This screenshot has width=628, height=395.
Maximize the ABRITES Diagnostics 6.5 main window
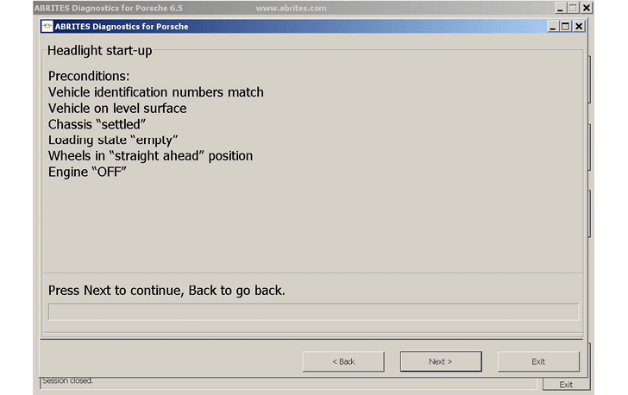coord(573,8)
